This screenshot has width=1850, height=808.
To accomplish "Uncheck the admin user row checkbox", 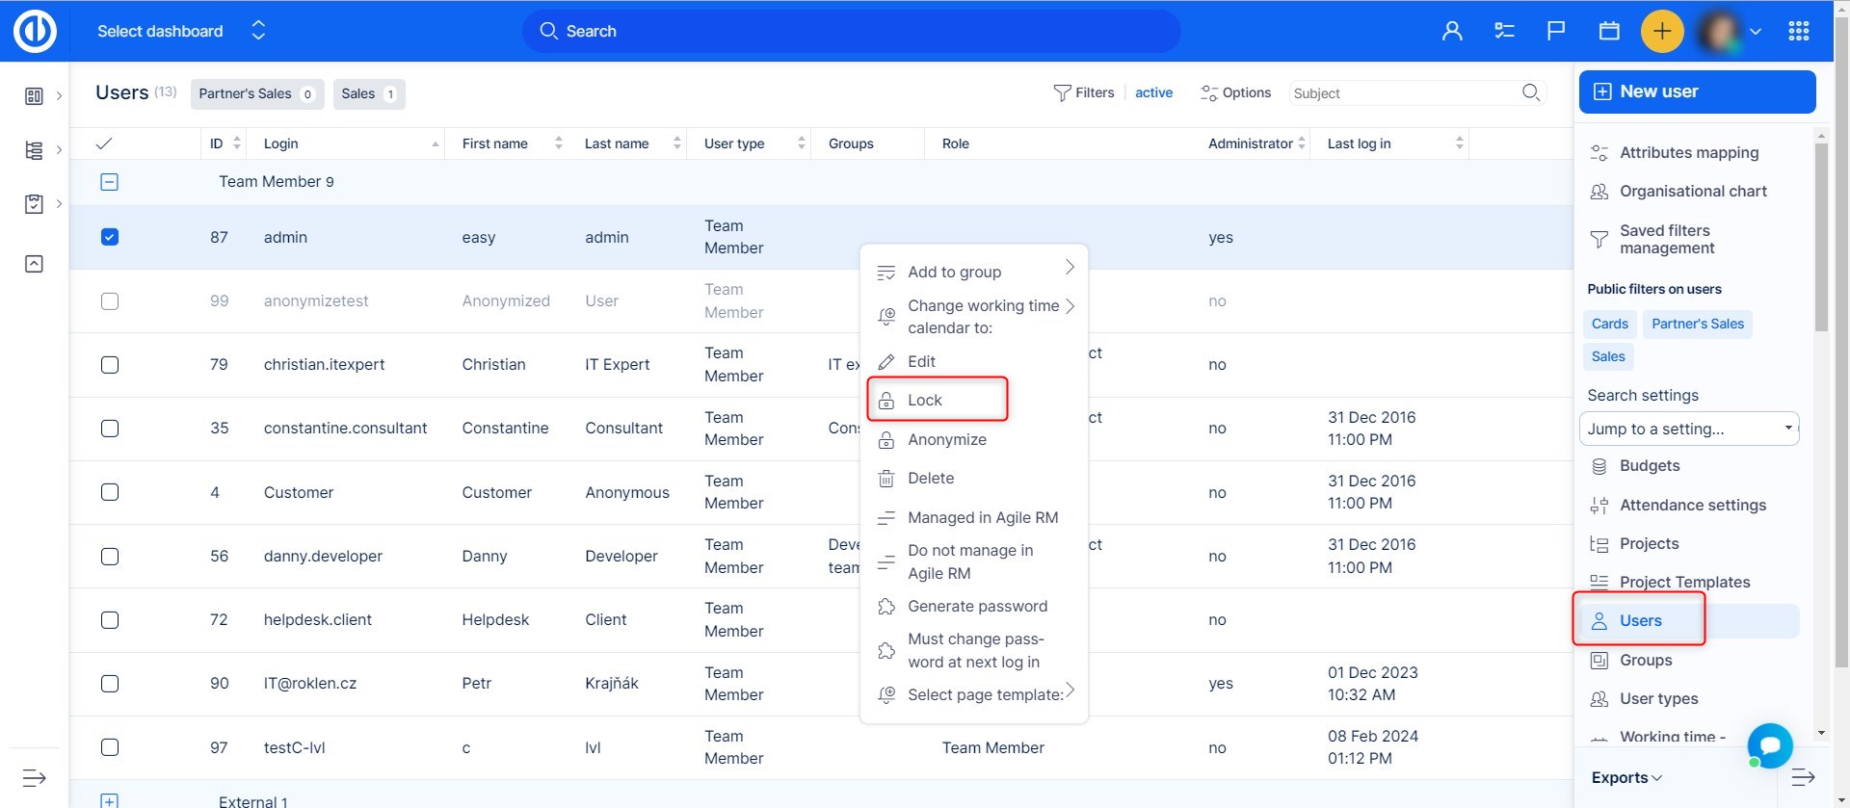I will [x=110, y=237].
